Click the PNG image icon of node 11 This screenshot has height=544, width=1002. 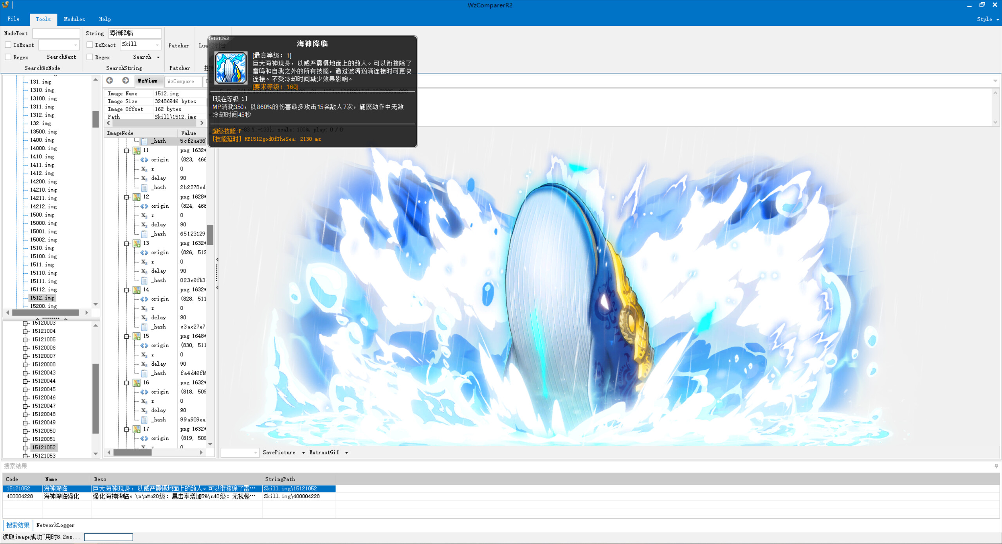[136, 150]
